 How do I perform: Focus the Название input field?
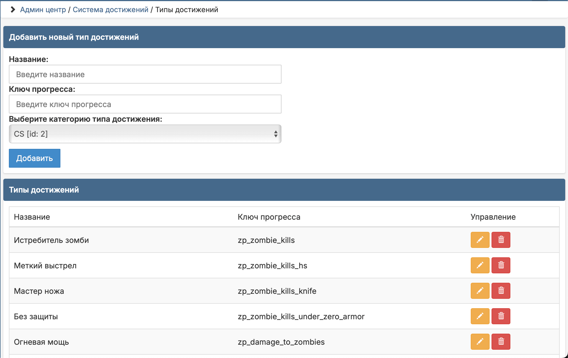[x=145, y=74]
